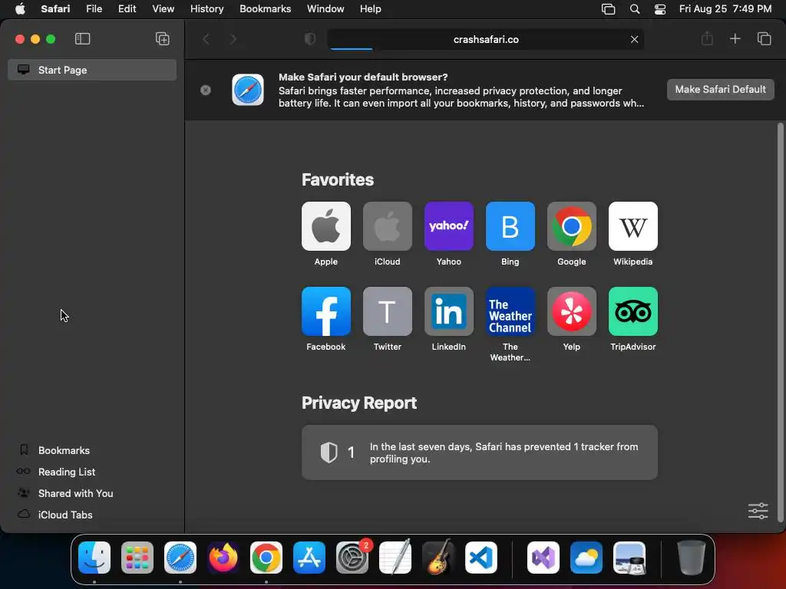The height and width of the screenshot is (589, 786).
Task: Go forward to next page
Action: pos(233,39)
